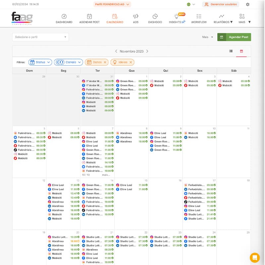The height and width of the screenshot is (265, 265).
Task: Expand the Selecione o perfil combo box
Action: (x=40, y=37)
